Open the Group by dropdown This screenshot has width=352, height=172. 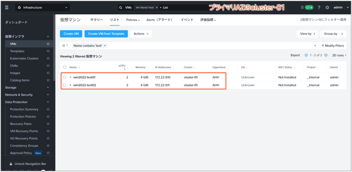point(333,34)
